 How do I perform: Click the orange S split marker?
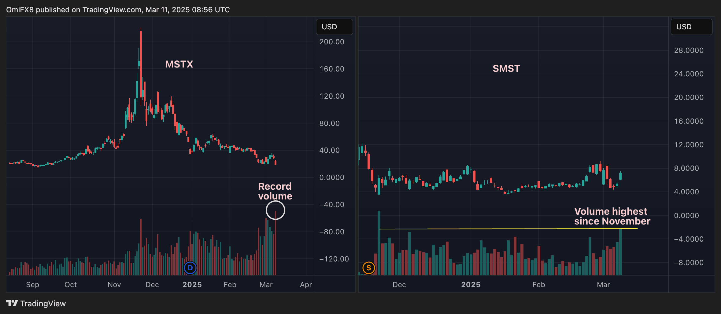tap(369, 268)
